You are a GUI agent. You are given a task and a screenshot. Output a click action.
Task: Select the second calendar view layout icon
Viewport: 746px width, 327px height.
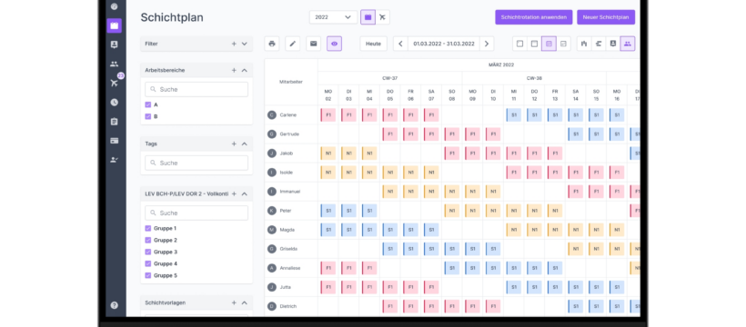click(x=534, y=44)
